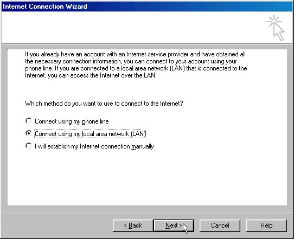Click the sparkling cursor wizard icon

[276, 28]
